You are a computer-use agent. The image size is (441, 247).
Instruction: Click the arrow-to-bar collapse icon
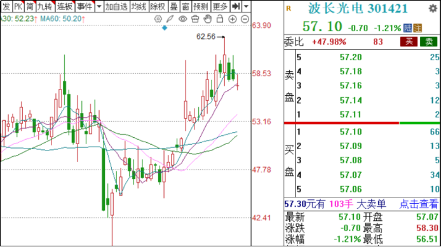tap(235, 6)
